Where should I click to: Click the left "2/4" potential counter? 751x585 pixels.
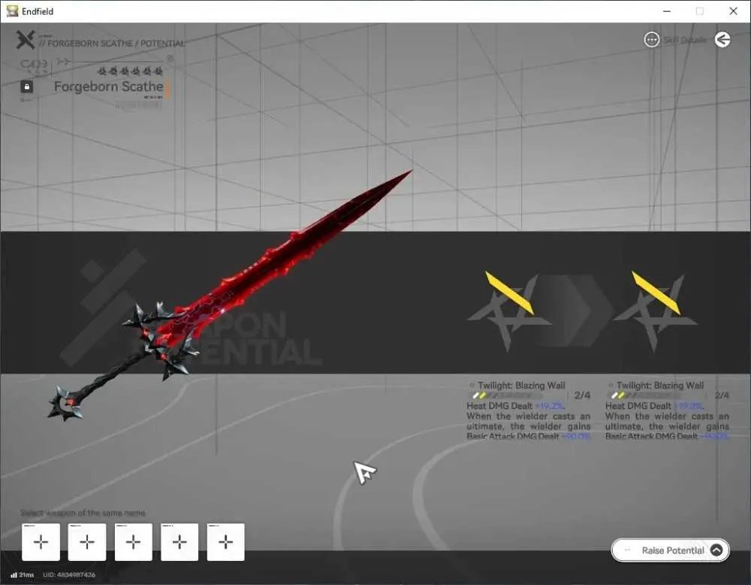[583, 395]
